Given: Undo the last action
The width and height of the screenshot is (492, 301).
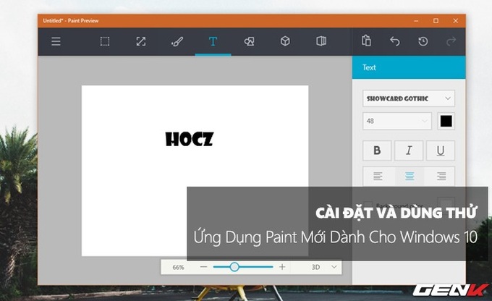Looking at the screenshot, I should coord(395,41).
